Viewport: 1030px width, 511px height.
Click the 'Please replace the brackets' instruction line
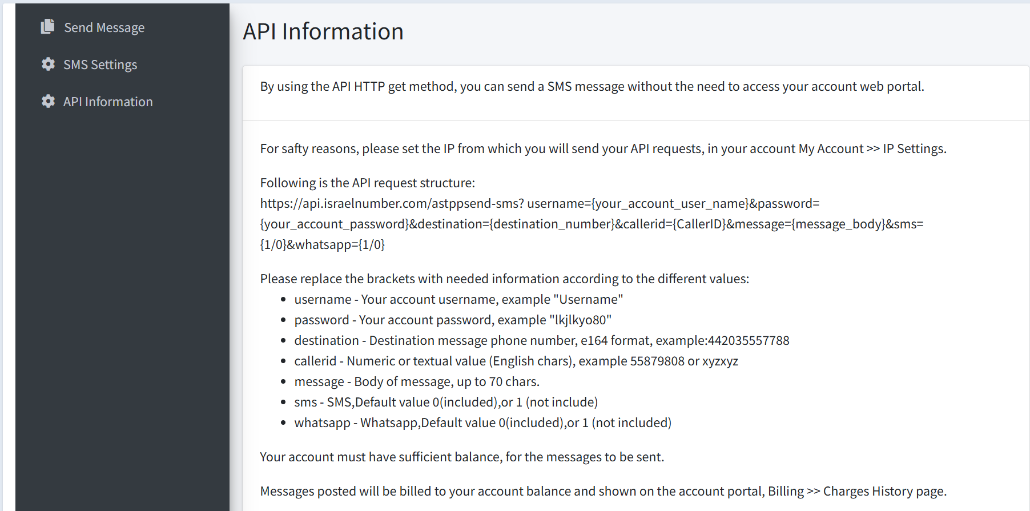pyautogui.click(x=505, y=279)
